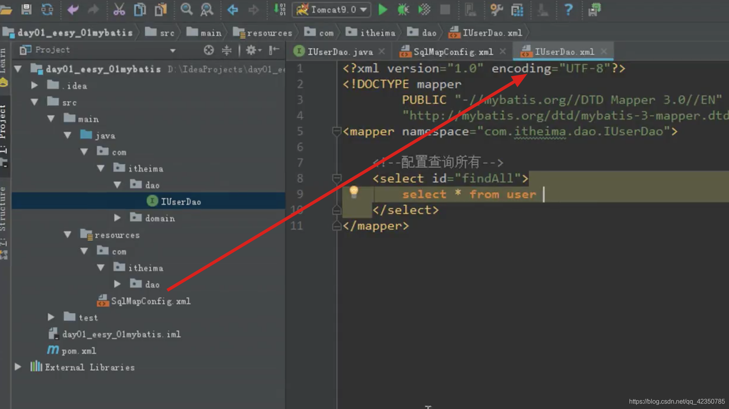Click the Save All toolbar icon
Screen dimensions: 729x409
(x=26, y=9)
